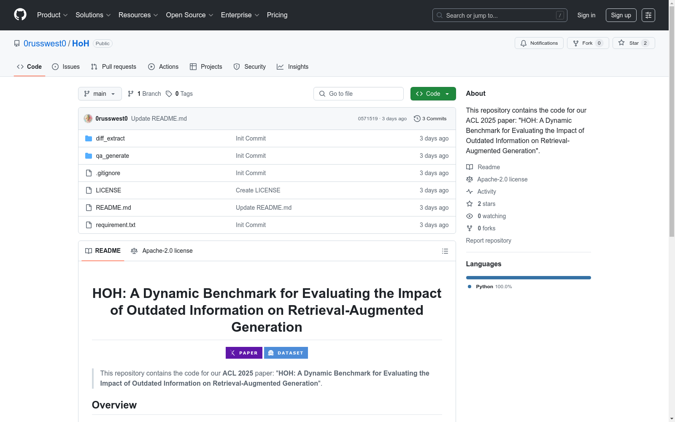Open the qa_generate folder link
The image size is (675, 422).
[113, 156]
